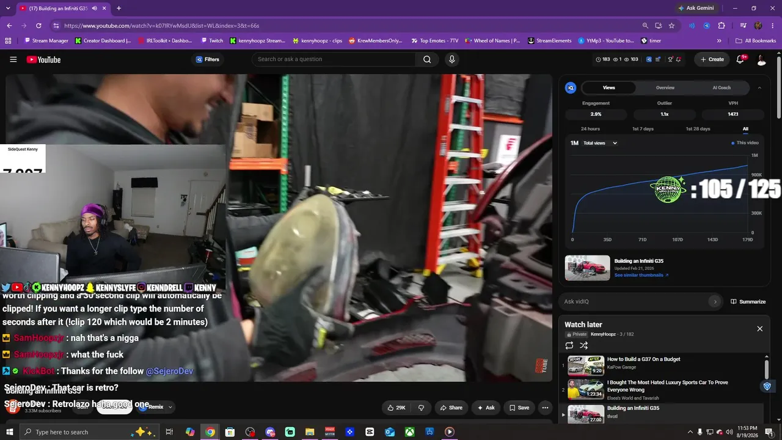Open Outlook from the taskbar
This screenshot has height=440, width=782.
(x=390, y=432)
